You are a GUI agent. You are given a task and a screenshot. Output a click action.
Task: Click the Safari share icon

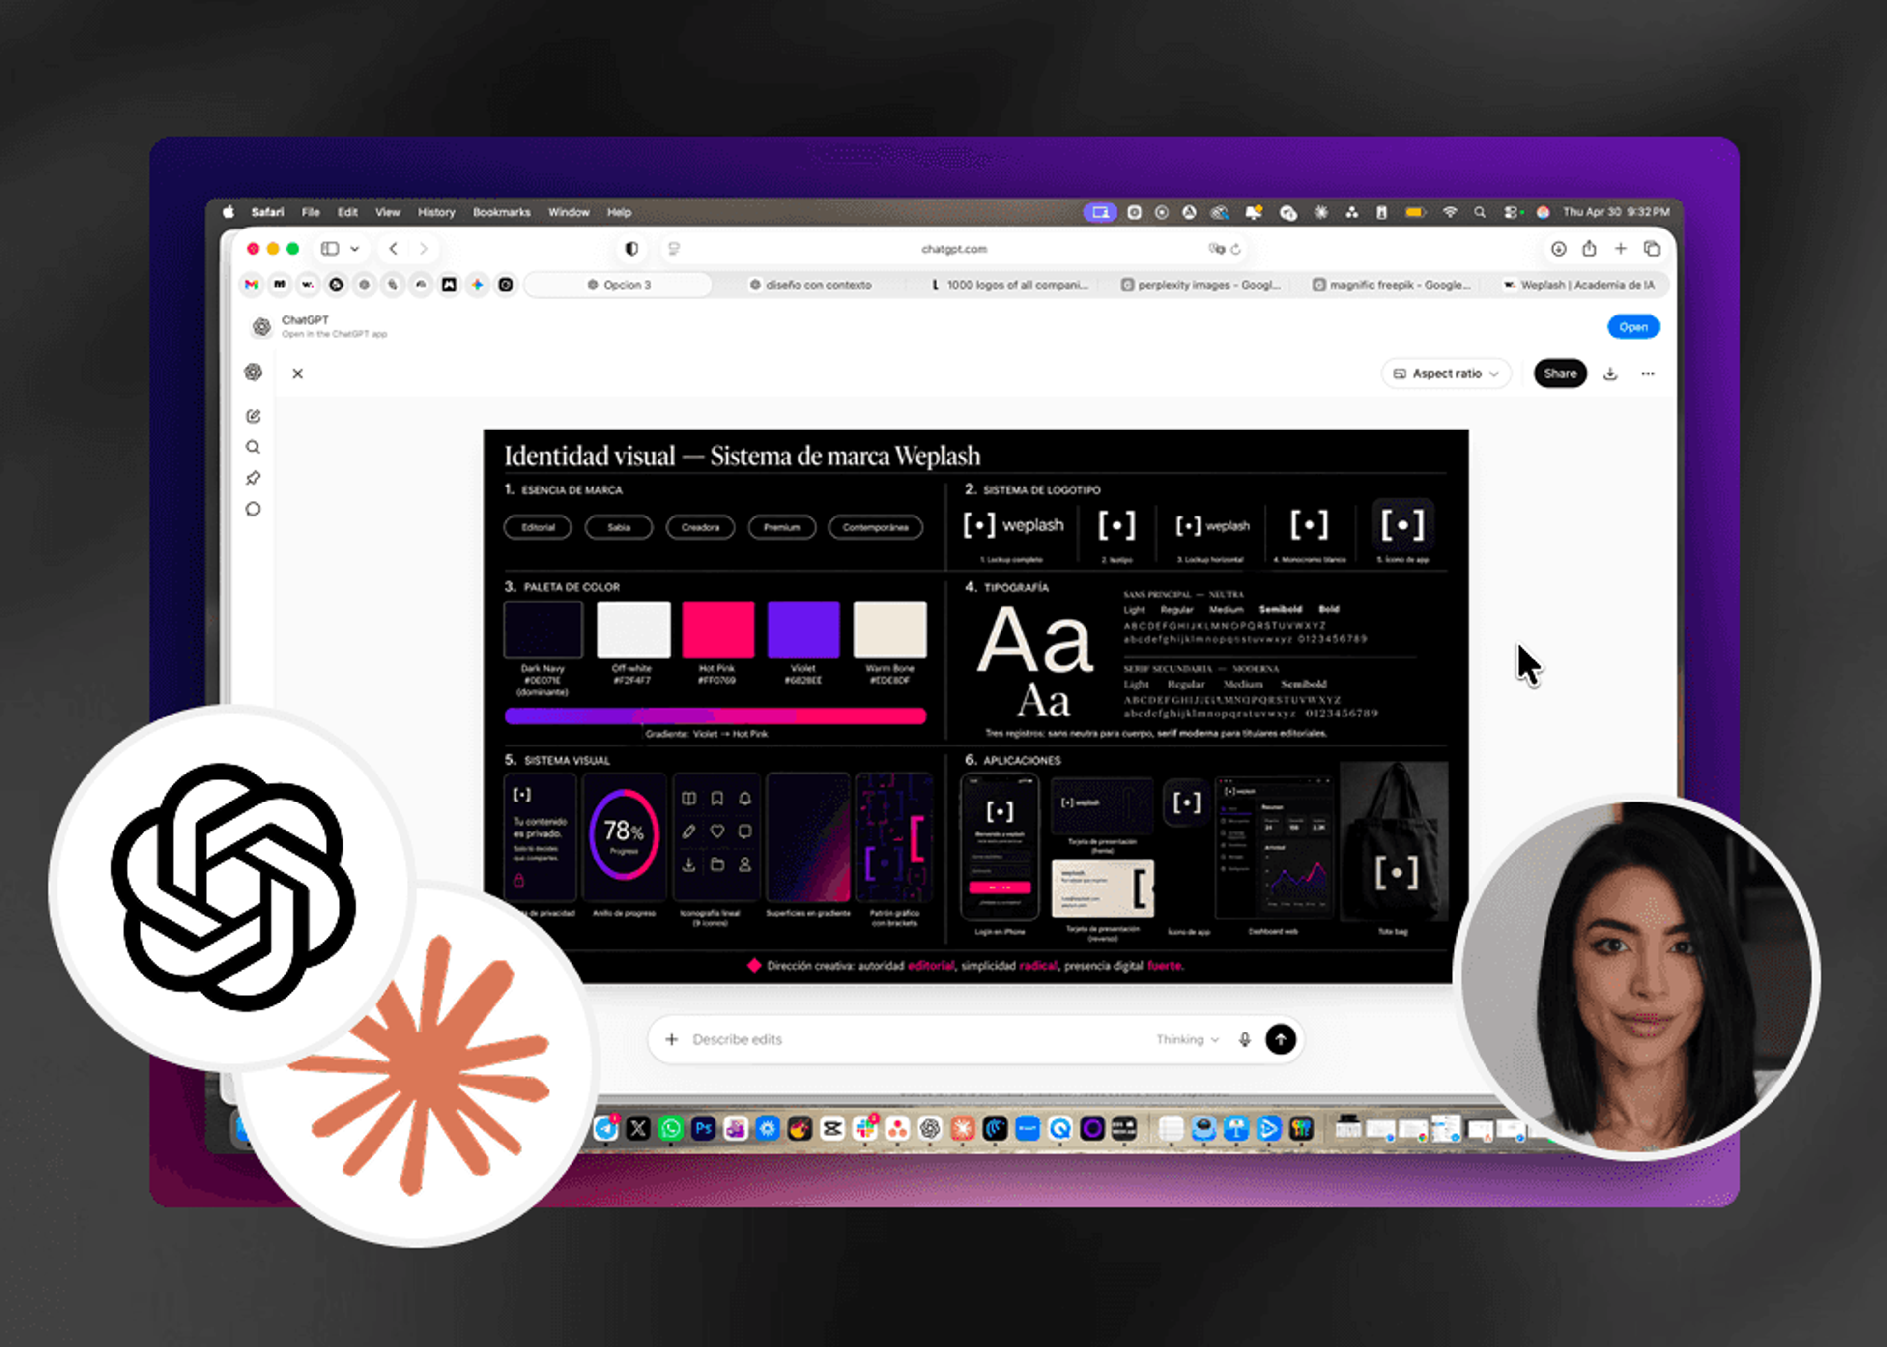(1589, 248)
